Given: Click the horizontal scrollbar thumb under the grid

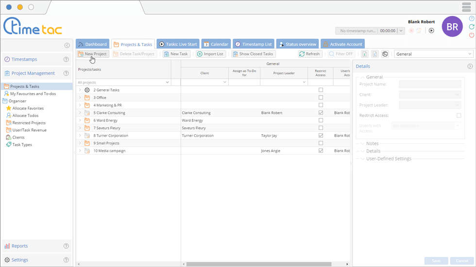Looking at the screenshot, I should pos(258,264).
